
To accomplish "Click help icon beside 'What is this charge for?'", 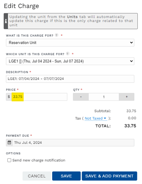I will pos(56,35).
